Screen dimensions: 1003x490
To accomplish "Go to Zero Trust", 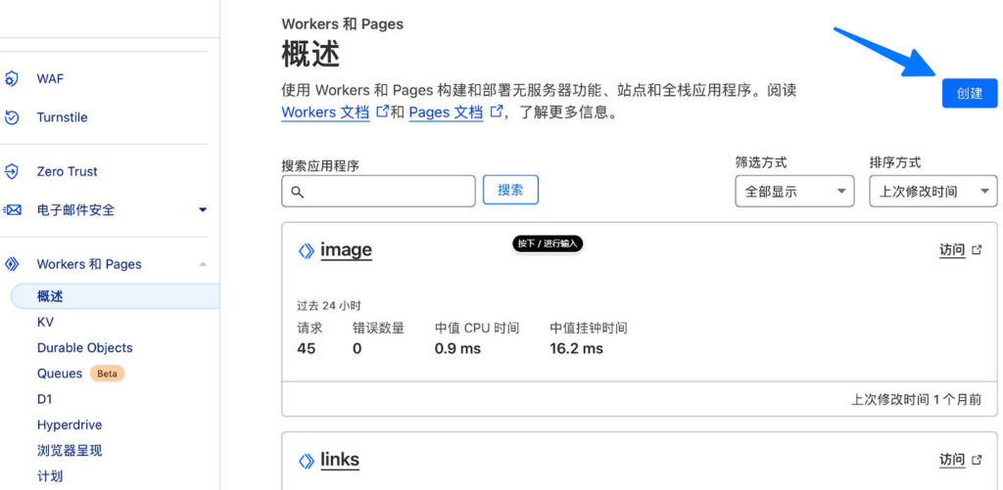I will tap(68, 171).
